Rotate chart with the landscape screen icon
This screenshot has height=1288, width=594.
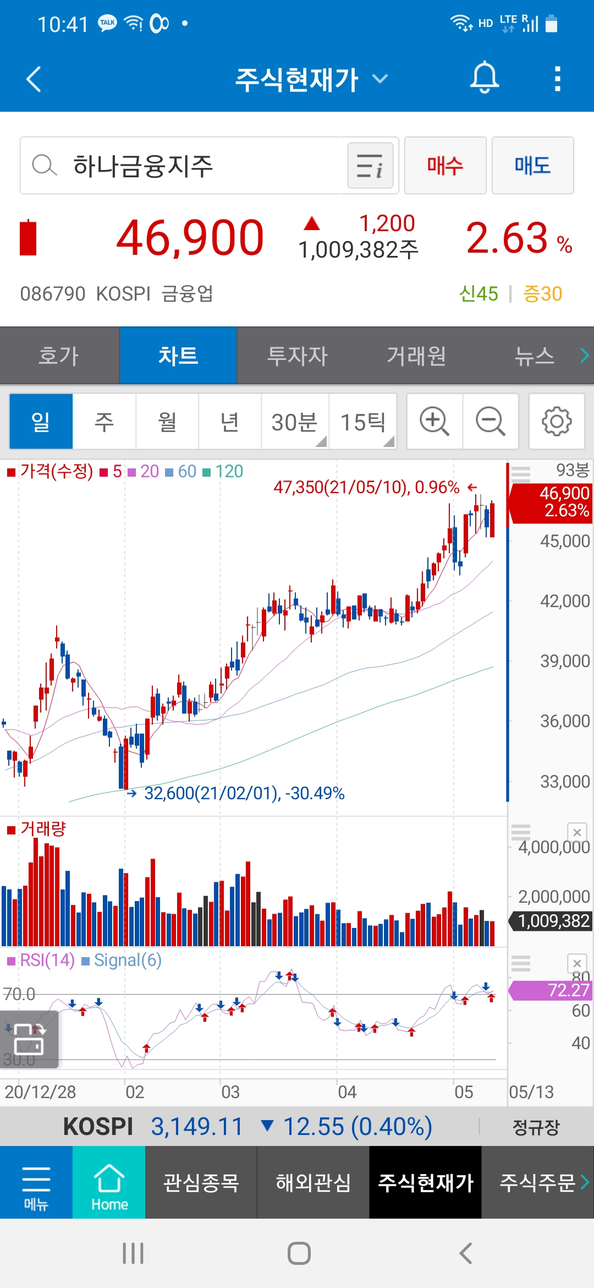pos(29,1039)
